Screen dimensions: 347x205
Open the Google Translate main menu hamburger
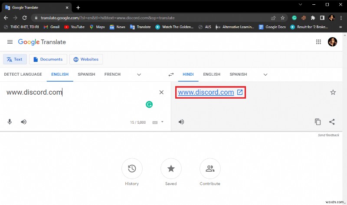tap(10, 42)
